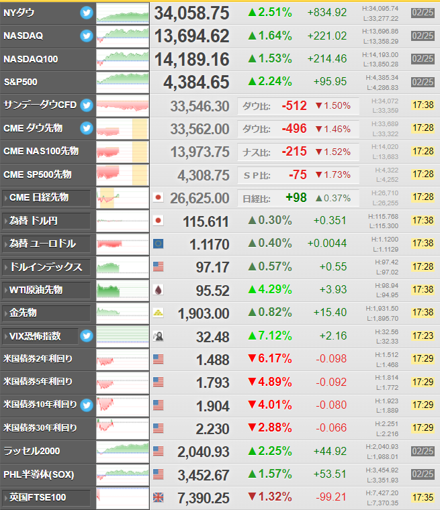Open the 米国債券10年利回り mini chart
This screenshot has height=510, width=440.
pos(123,405)
